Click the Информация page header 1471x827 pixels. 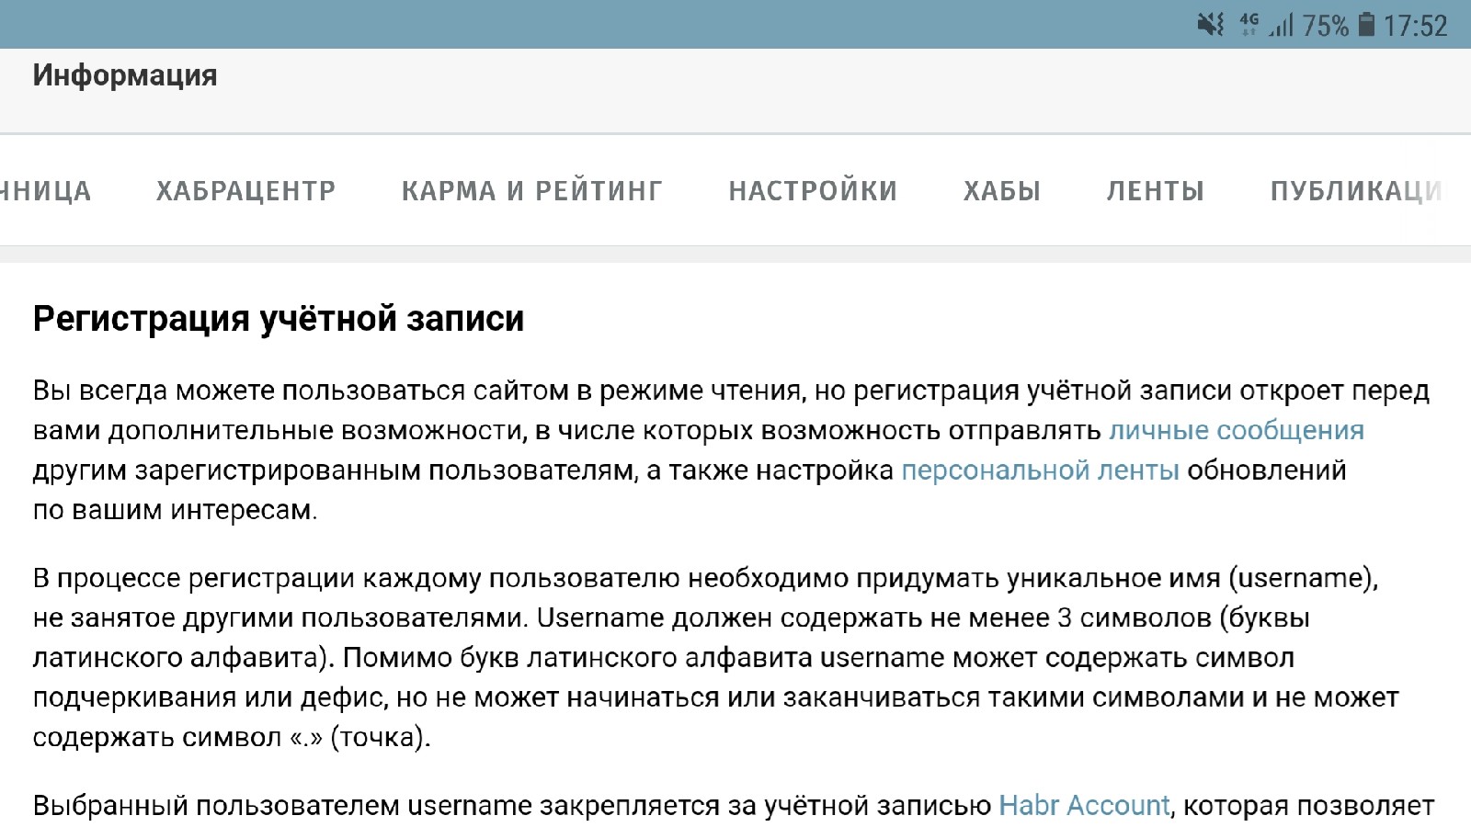click(x=125, y=75)
